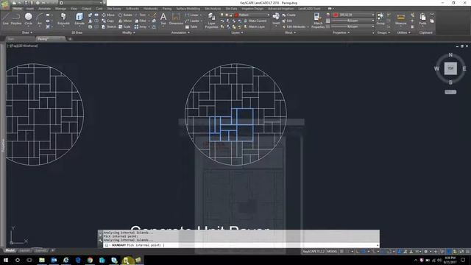Image resolution: width=471 pixels, height=265 pixels.
Task: Click the Linear dimension button
Action: [192, 15]
